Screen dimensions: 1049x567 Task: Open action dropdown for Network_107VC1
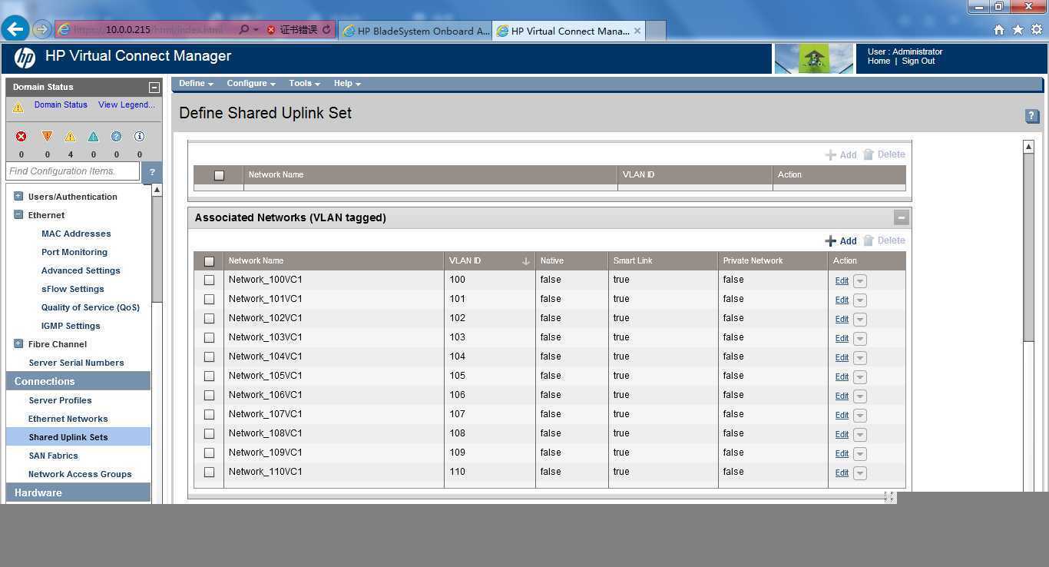pos(860,416)
